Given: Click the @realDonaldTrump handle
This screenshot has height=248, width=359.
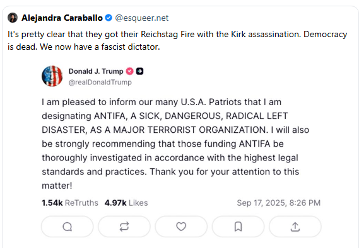Looking at the screenshot, I should point(100,82).
